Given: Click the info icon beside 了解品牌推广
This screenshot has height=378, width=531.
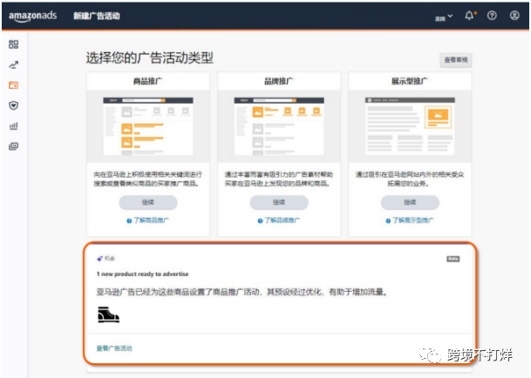Looking at the screenshot, I should tap(260, 221).
